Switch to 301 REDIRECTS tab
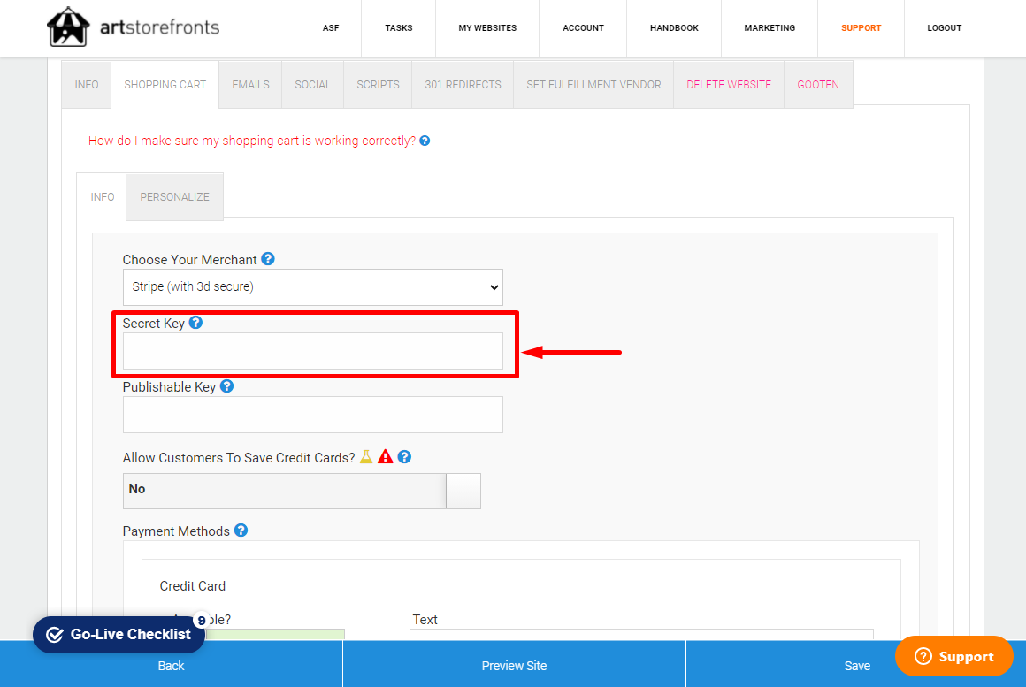This screenshot has height=687, width=1026. point(463,84)
